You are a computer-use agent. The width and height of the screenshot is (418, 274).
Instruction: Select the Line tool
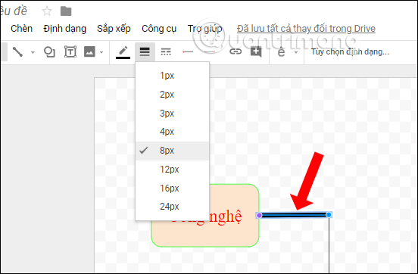click(x=17, y=51)
